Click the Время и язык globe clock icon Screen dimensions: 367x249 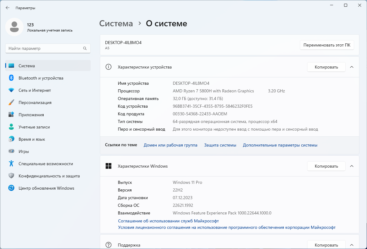(11, 139)
